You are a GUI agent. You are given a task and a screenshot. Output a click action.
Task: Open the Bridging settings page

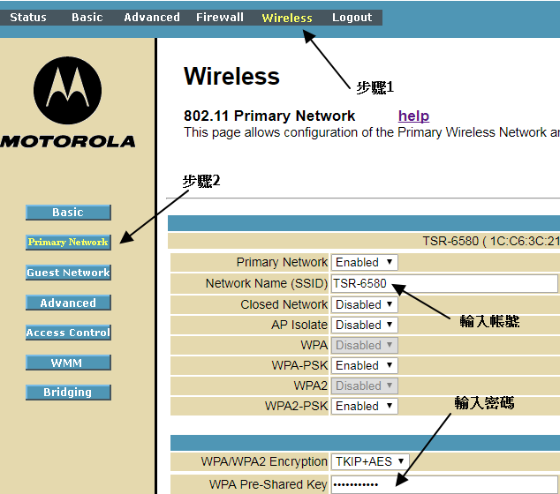tap(68, 393)
